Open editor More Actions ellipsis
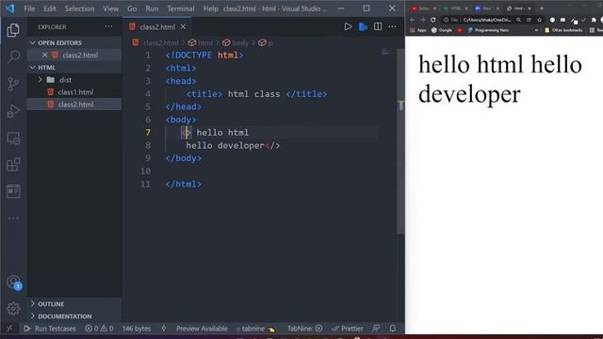The height and width of the screenshot is (339, 603). (x=392, y=26)
